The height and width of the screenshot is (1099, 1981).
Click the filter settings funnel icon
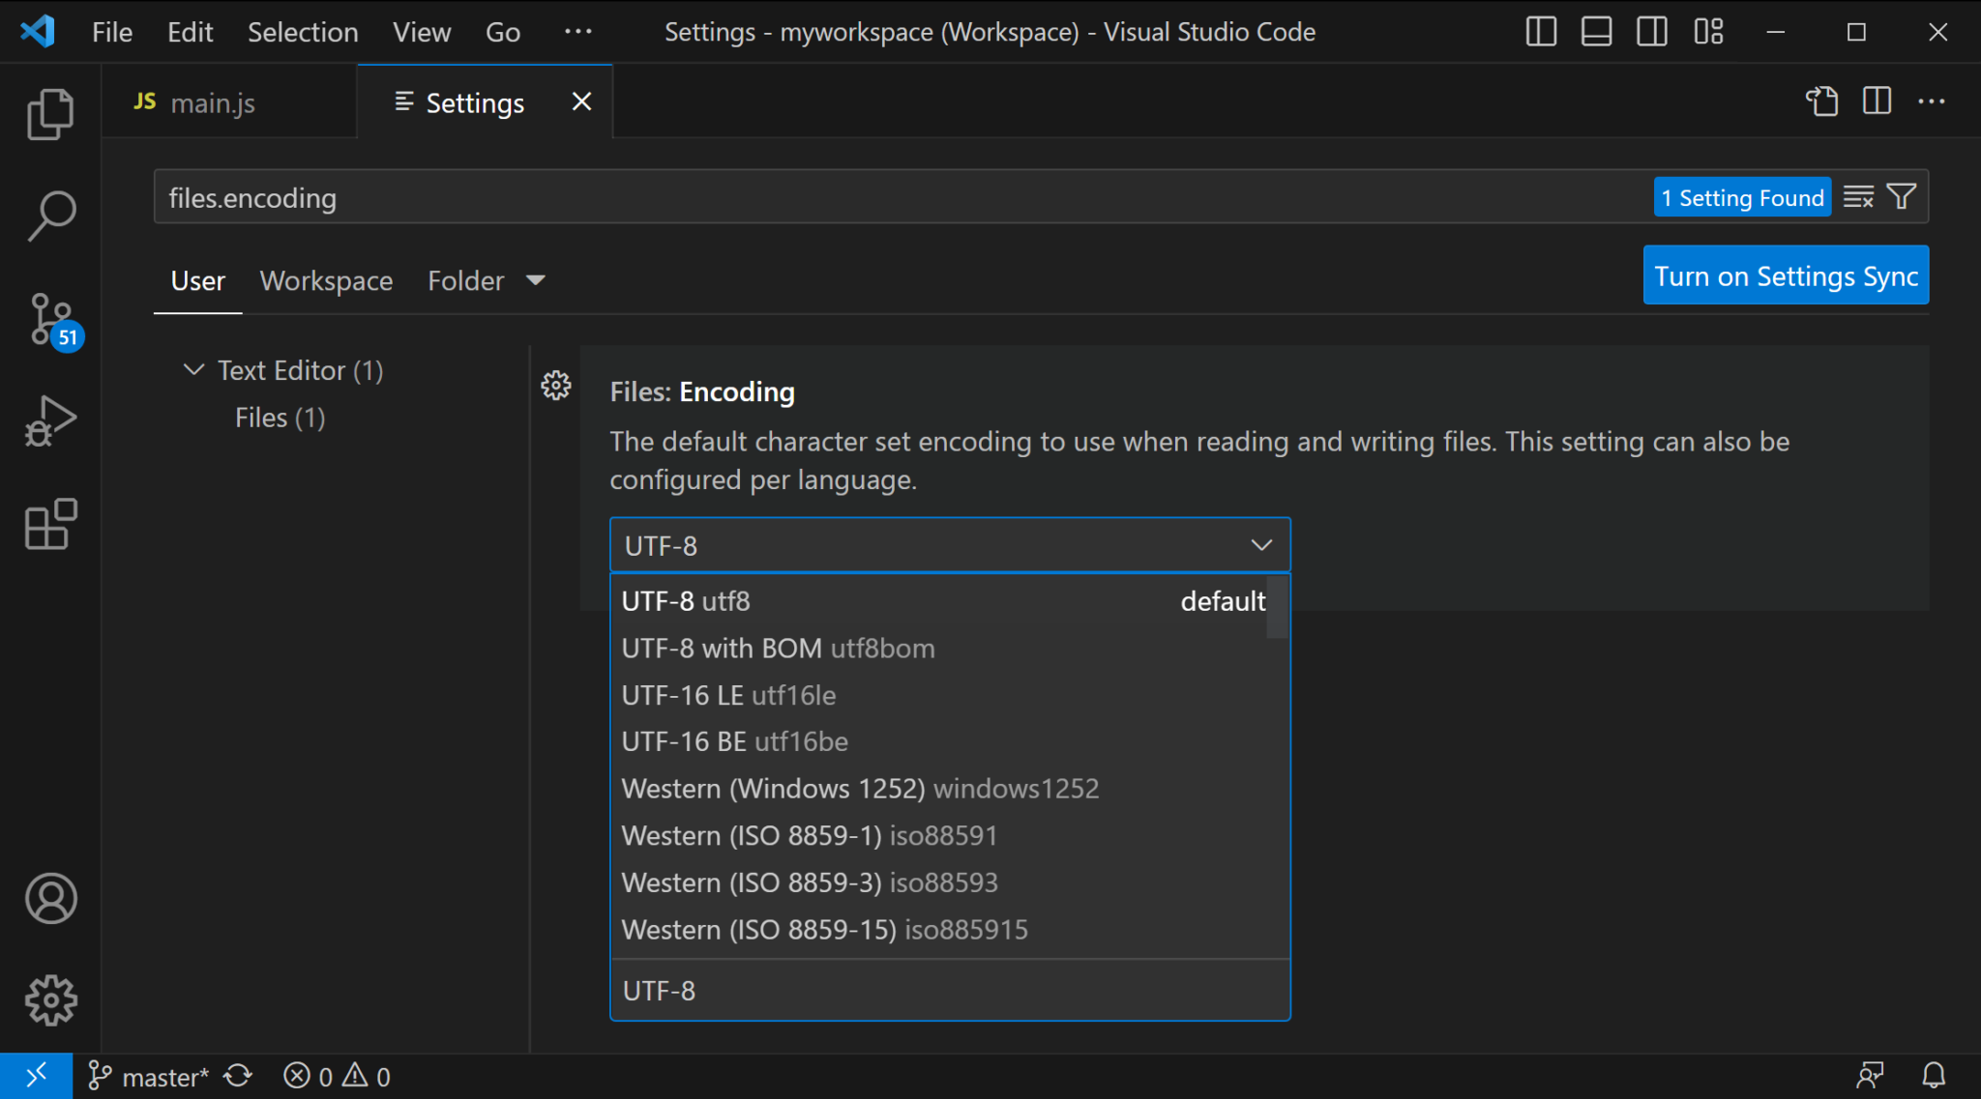pos(1902,197)
